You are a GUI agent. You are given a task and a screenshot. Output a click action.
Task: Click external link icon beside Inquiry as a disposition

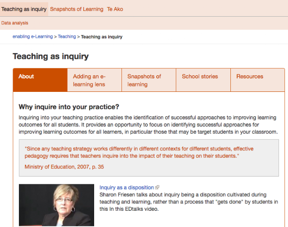157,187
